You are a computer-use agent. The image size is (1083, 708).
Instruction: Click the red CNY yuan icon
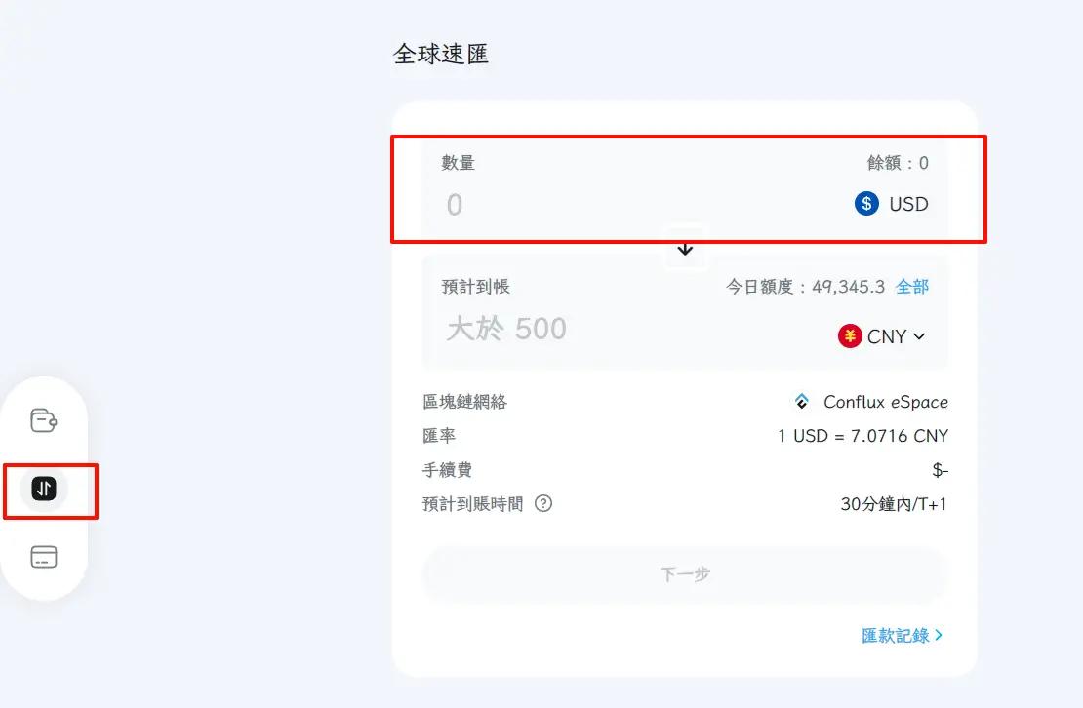850,336
